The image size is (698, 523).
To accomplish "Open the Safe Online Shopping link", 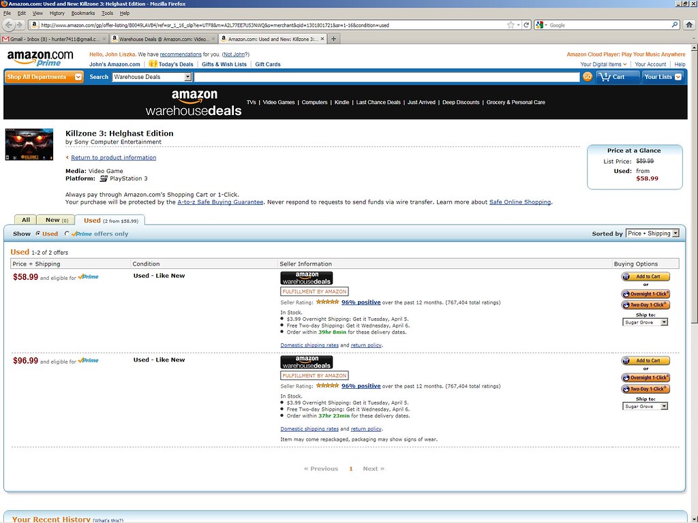I will click(x=520, y=202).
